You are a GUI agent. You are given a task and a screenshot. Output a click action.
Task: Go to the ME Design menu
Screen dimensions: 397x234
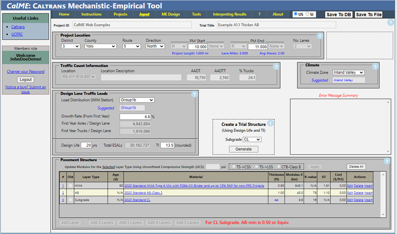(x=171, y=14)
